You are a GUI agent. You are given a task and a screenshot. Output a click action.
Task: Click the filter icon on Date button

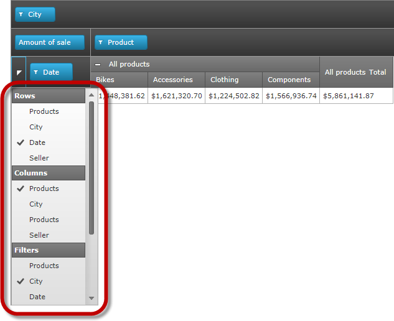(36, 73)
